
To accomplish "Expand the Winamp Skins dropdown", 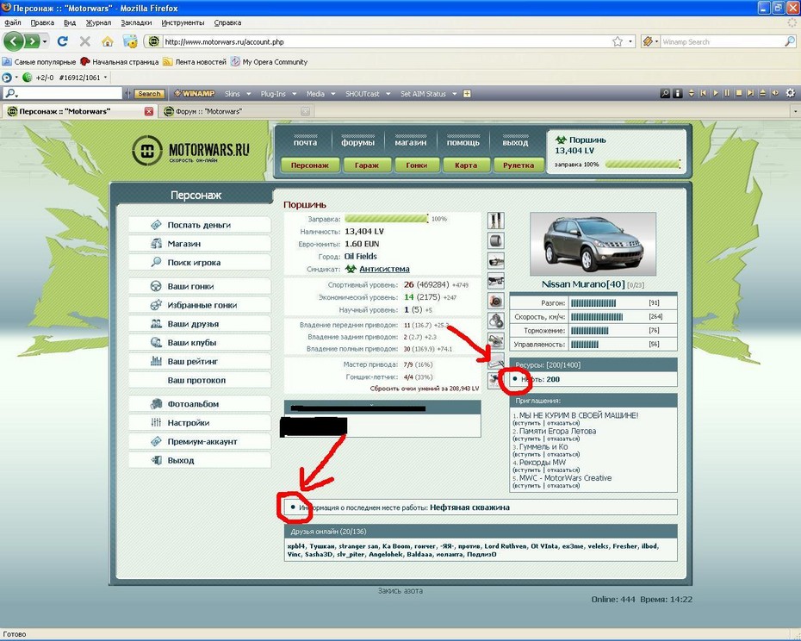I will click(237, 93).
